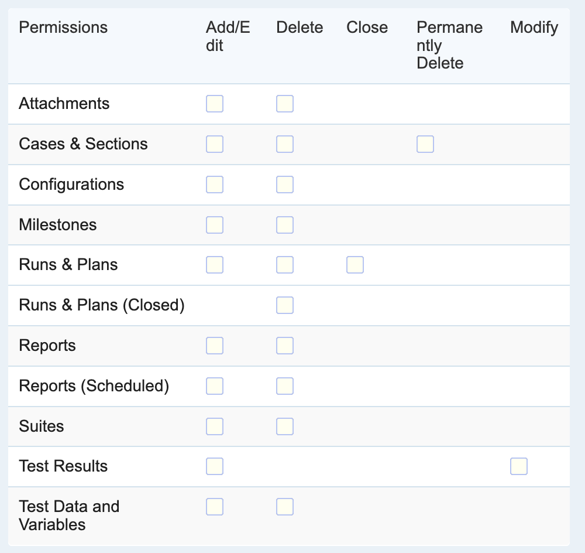This screenshot has height=553, width=585.
Task: Enable Add/Edit permission for Attachments
Action: 215,104
